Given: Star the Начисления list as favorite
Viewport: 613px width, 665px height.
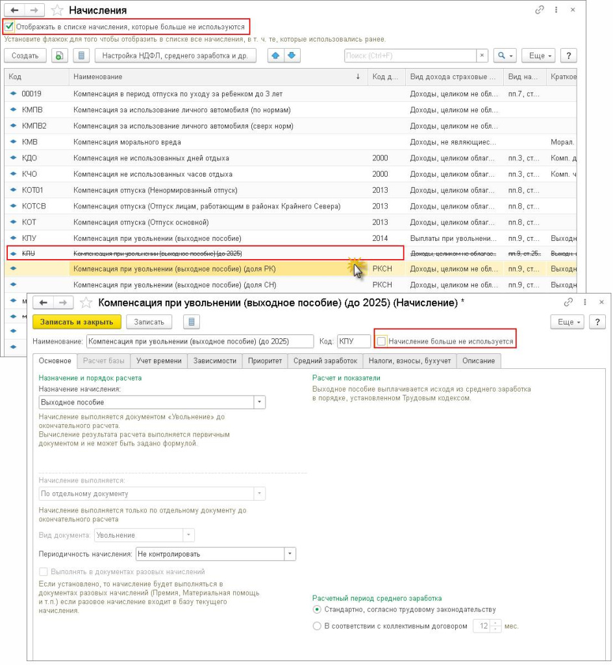Looking at the screenshot, I should [57, 10].
